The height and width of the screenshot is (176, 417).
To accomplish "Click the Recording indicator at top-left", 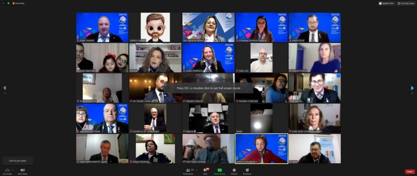I will point(18,3).
